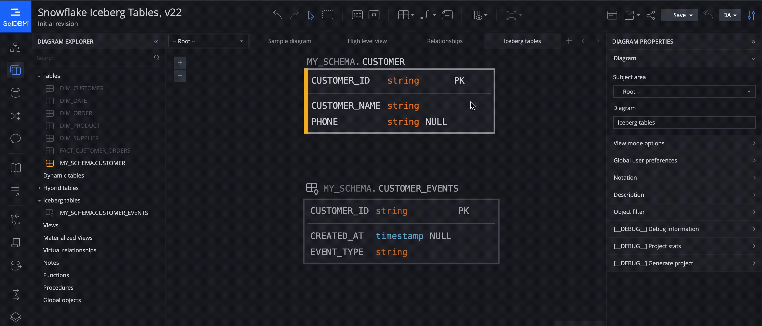Open the Save button dropdown arrow
This screenshot has width=762, height=326.
point(691,15)
